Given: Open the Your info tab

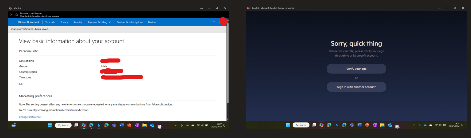Looking at the screenshot, I should tap(50, 22).
